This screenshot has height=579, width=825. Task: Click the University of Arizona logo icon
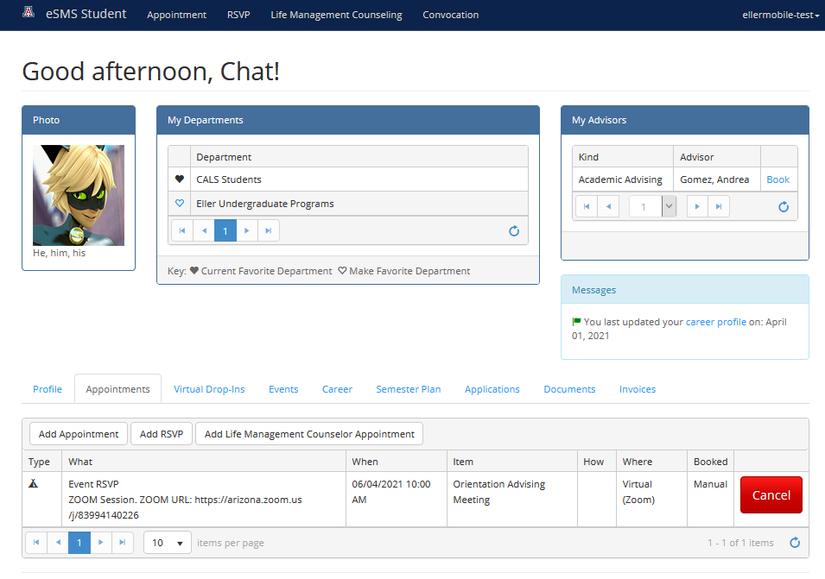29,14
